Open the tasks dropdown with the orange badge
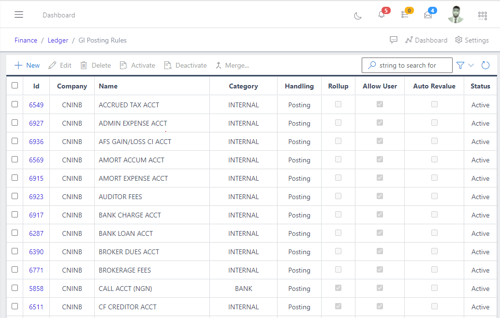 coord(405,15)
